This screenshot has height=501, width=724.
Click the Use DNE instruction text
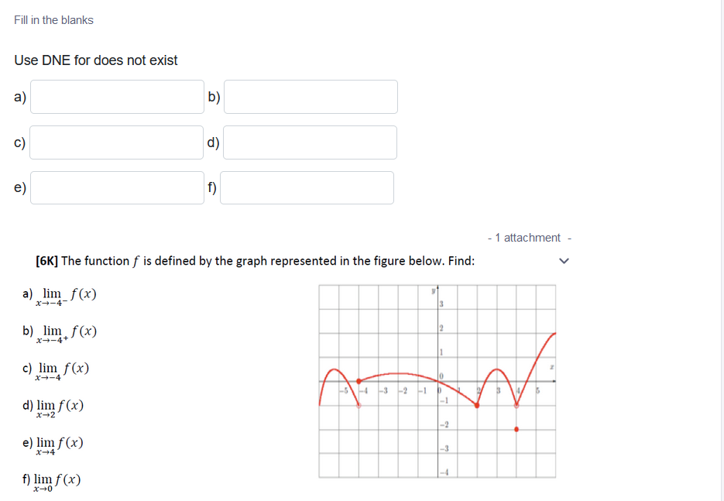[x=95, y=60]
